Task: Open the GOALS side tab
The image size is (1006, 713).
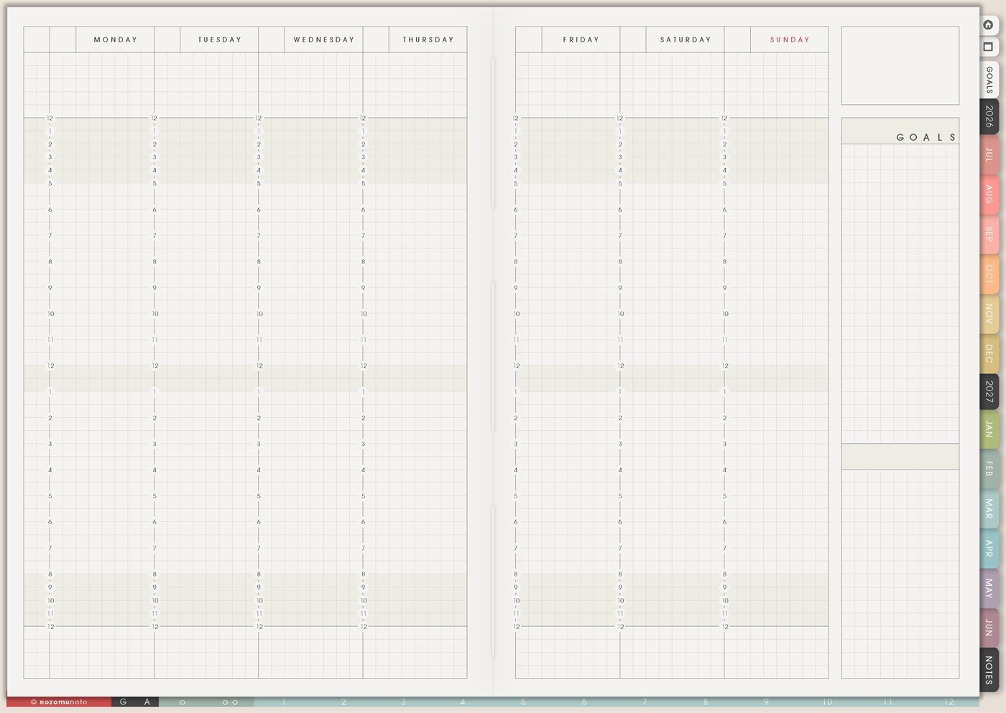Action: 989,80
